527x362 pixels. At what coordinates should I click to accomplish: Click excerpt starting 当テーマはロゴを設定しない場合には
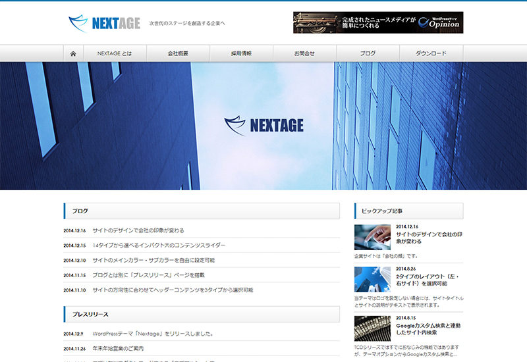[x=408, y=301]
